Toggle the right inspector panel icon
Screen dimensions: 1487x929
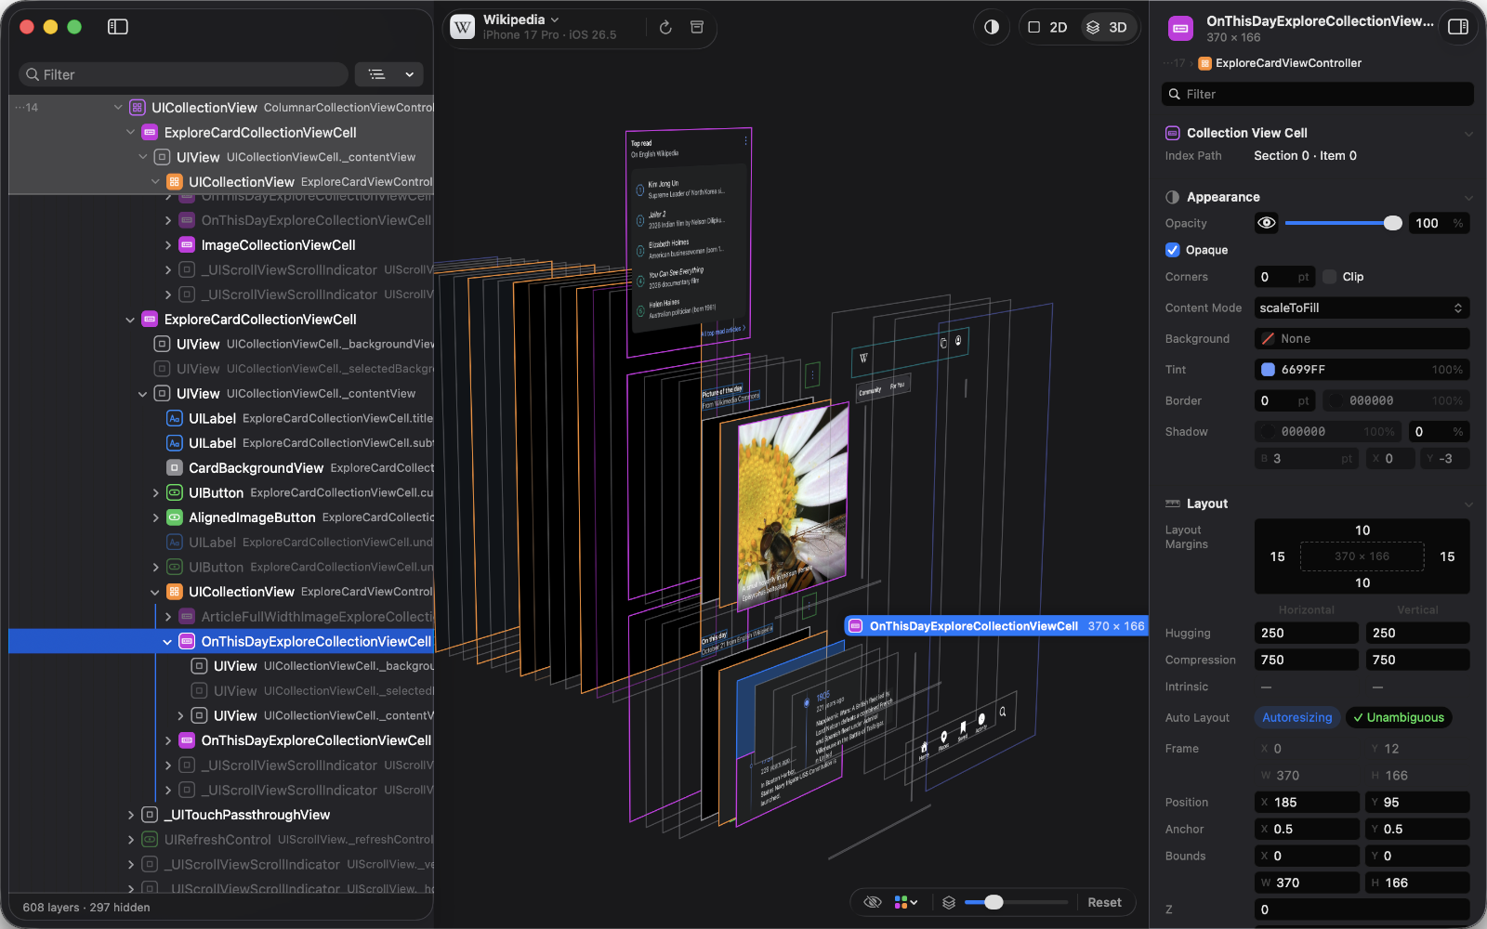click(x=1458, y=27)
